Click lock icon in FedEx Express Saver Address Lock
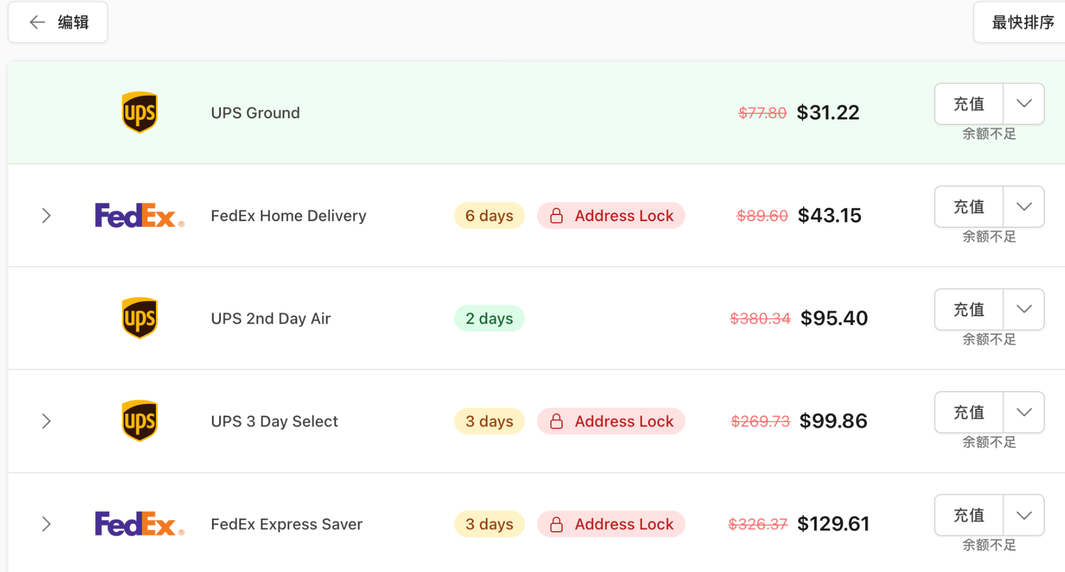 point(557,524)
